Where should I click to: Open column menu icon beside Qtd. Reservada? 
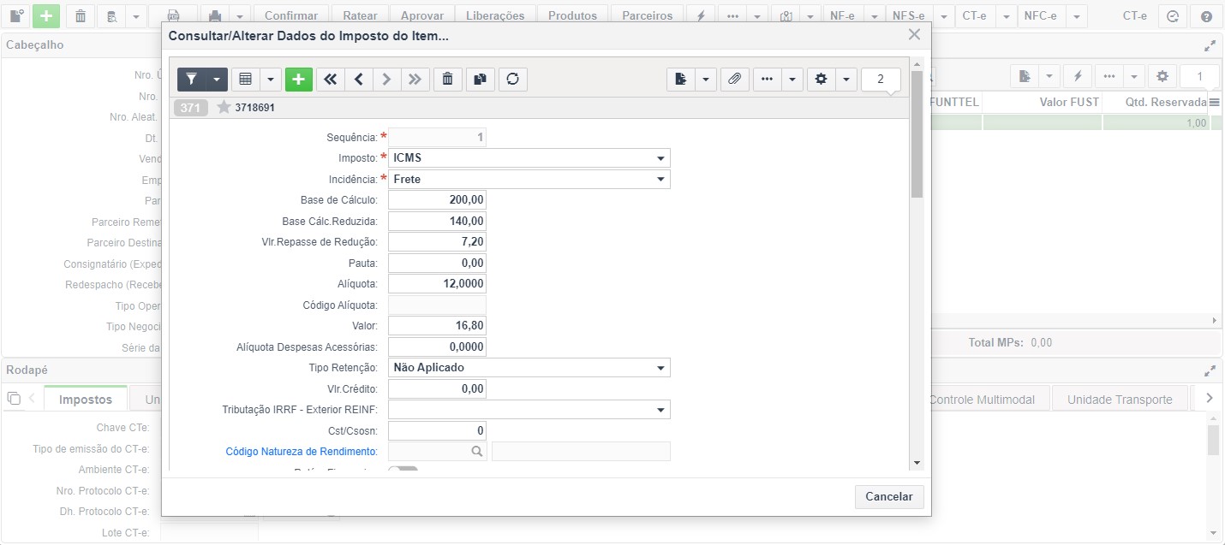pyautogui.click(x=1214, y=102)
